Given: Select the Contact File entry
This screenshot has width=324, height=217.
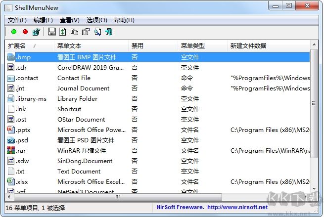Looking at the screenshot, I should tap(74, 78).
